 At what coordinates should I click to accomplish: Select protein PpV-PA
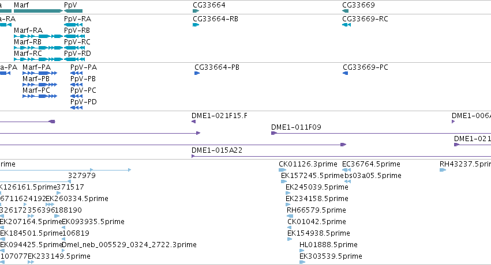pos(76,73)
